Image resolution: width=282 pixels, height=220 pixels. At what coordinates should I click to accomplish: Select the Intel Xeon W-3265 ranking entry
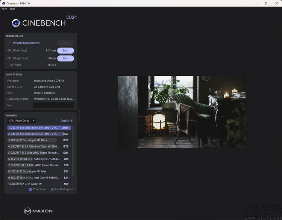click(39, 147)
